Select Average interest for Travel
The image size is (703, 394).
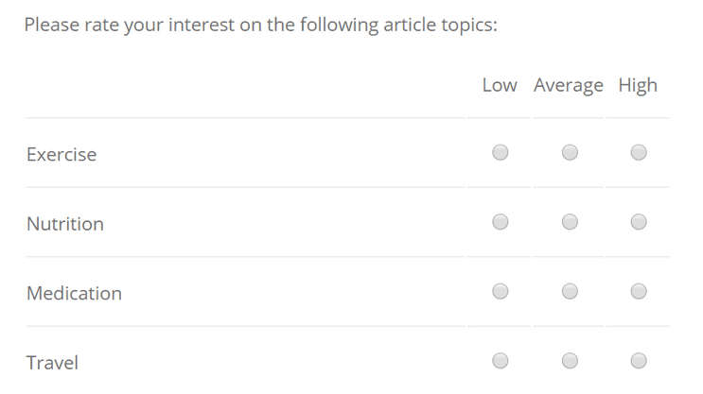(x=570, y=360)
